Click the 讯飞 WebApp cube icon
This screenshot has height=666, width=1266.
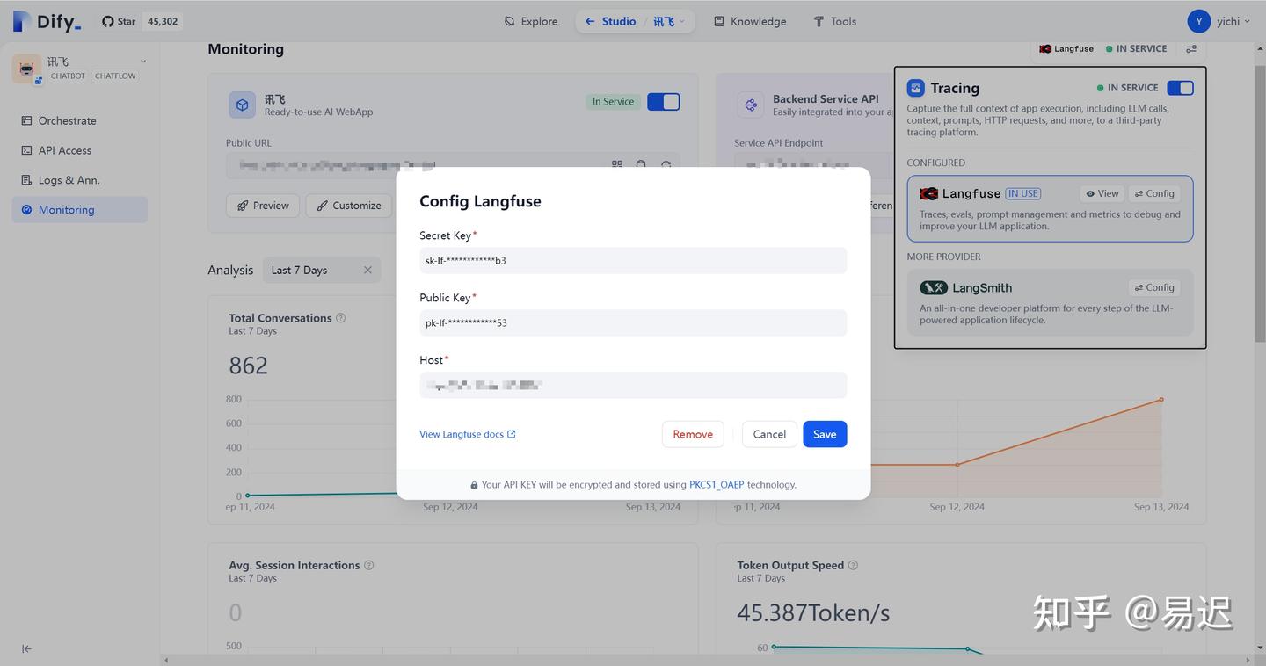click(242, 105)
